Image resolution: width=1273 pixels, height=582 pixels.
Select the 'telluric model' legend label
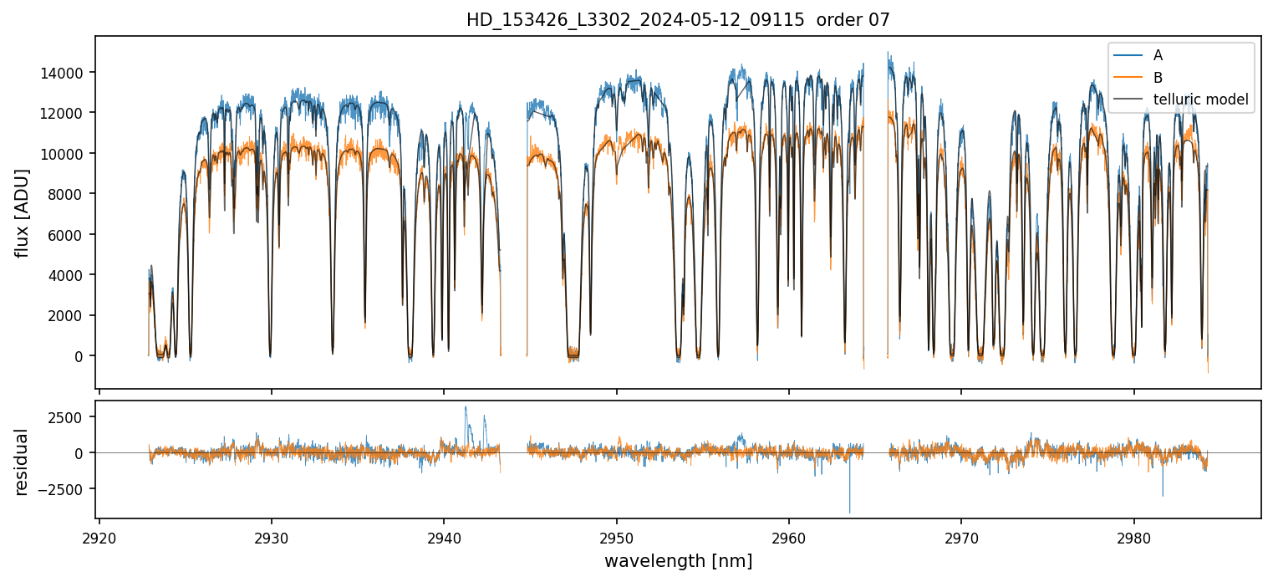[1200, 100]
